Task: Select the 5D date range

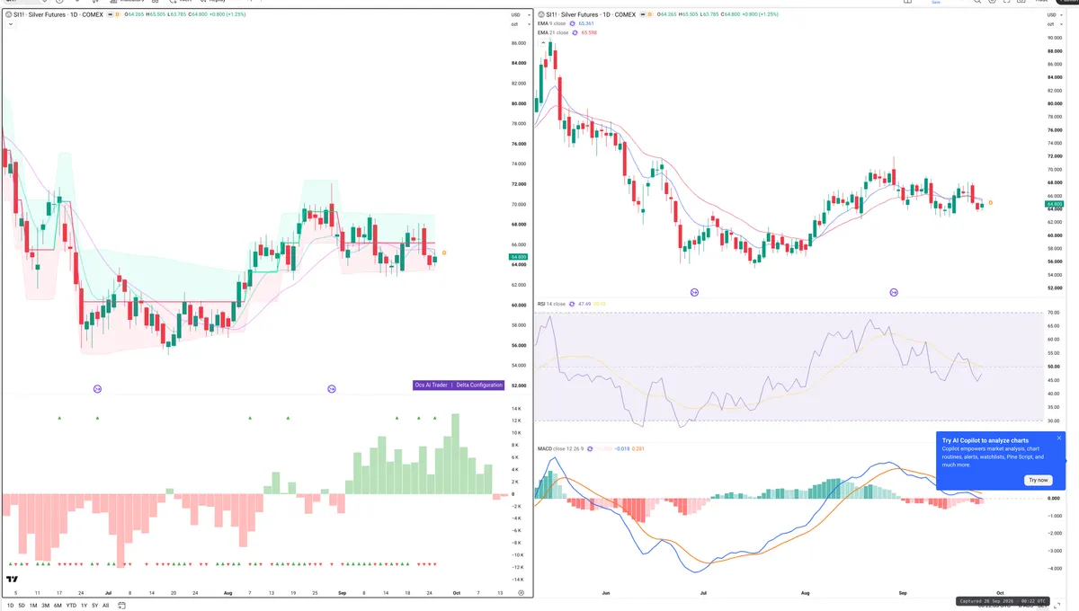Action: (22, 606)
